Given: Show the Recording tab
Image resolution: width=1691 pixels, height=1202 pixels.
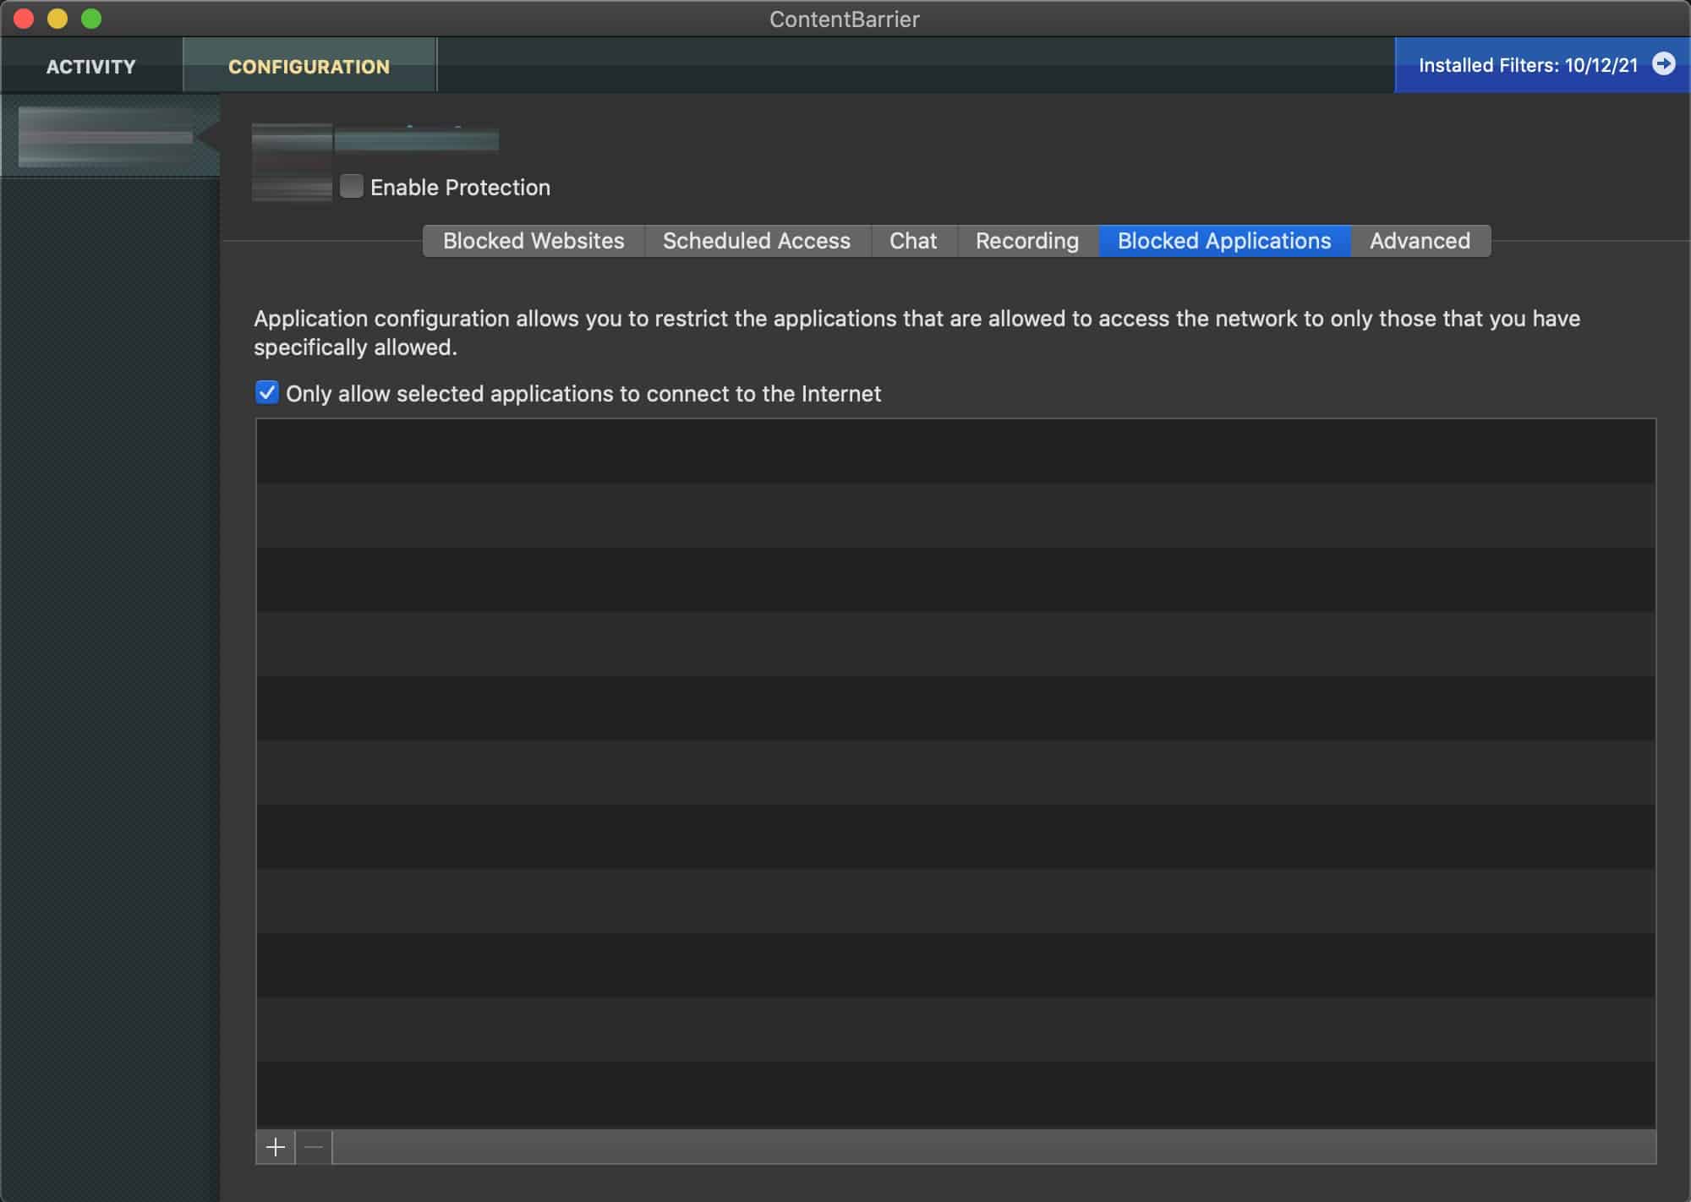Looking at the screenshot, I should click(x=1027, y=241).
